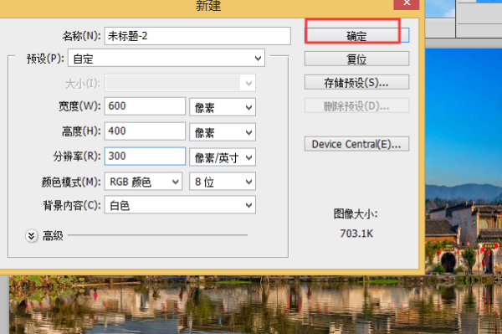Open the 高度 unit dropdown
The height and width of the screenshot is (334, 502).
(223, 132)
